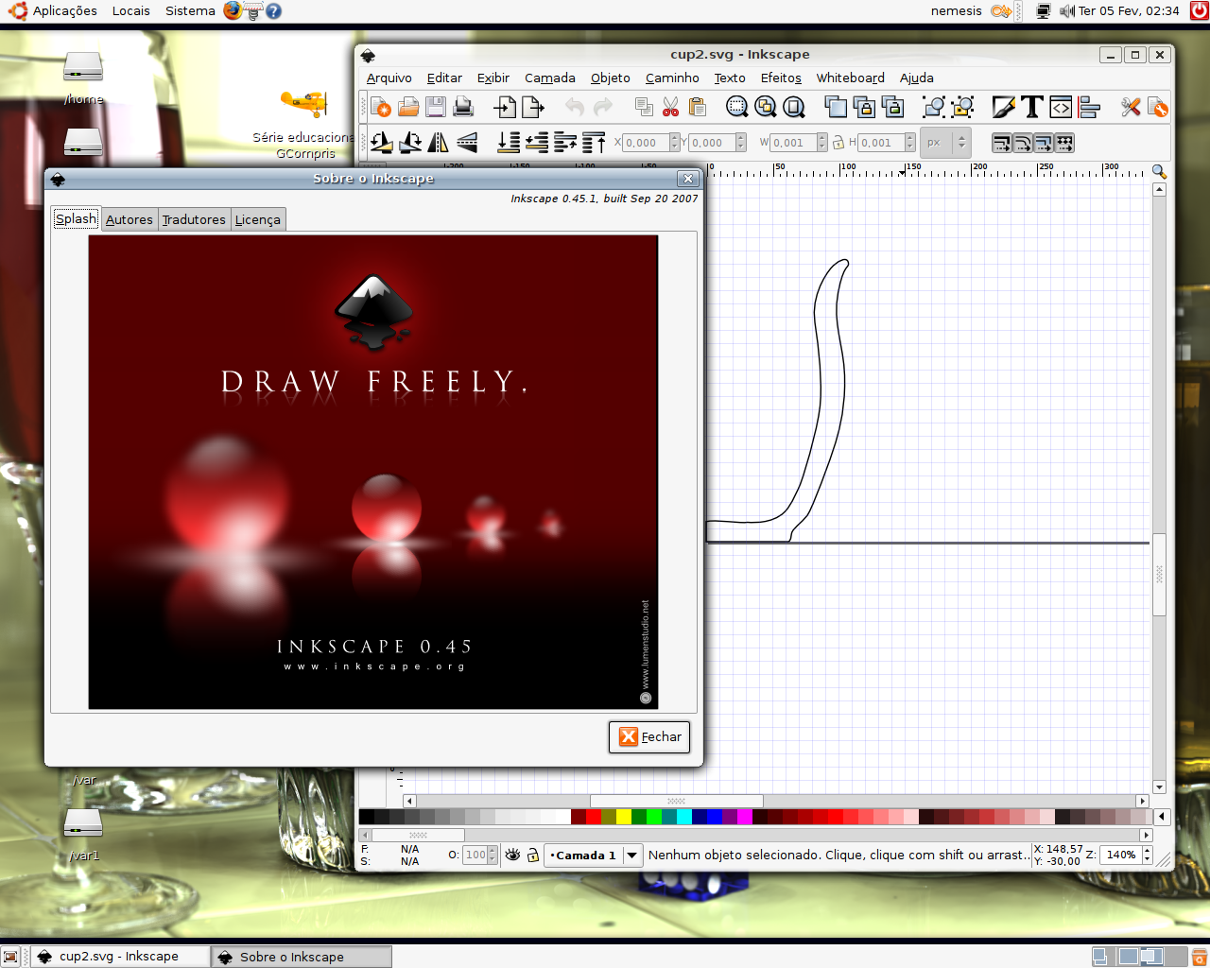Screen dimensions: 1210x968
Task: Pick the yellow swatch in the palette
Action: tap(623, 817)
